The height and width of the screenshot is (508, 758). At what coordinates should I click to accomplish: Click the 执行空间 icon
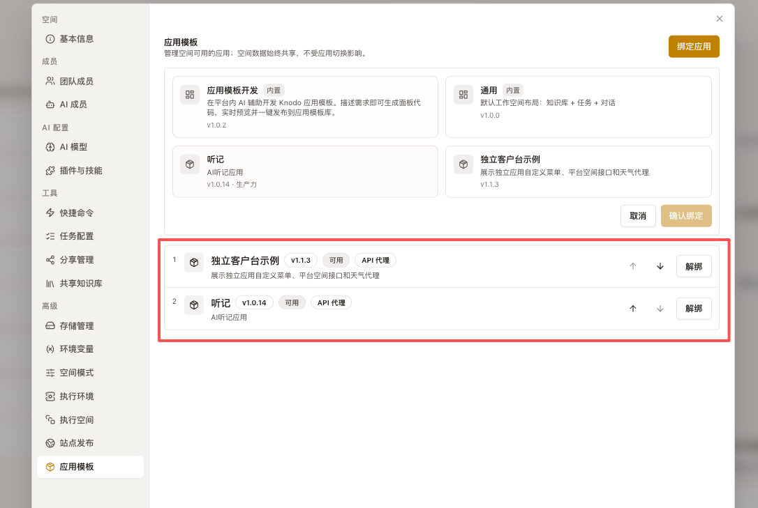point(50,420)
